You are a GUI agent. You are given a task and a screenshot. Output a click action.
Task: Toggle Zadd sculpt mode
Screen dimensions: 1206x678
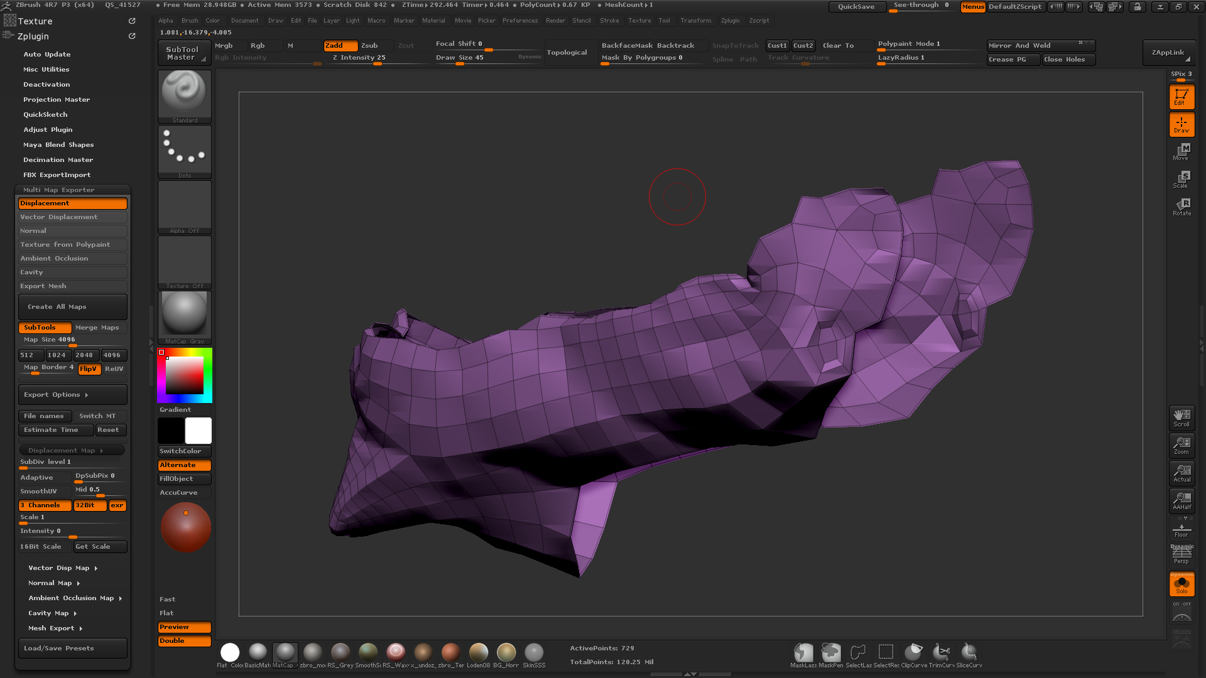coord(340,46)
